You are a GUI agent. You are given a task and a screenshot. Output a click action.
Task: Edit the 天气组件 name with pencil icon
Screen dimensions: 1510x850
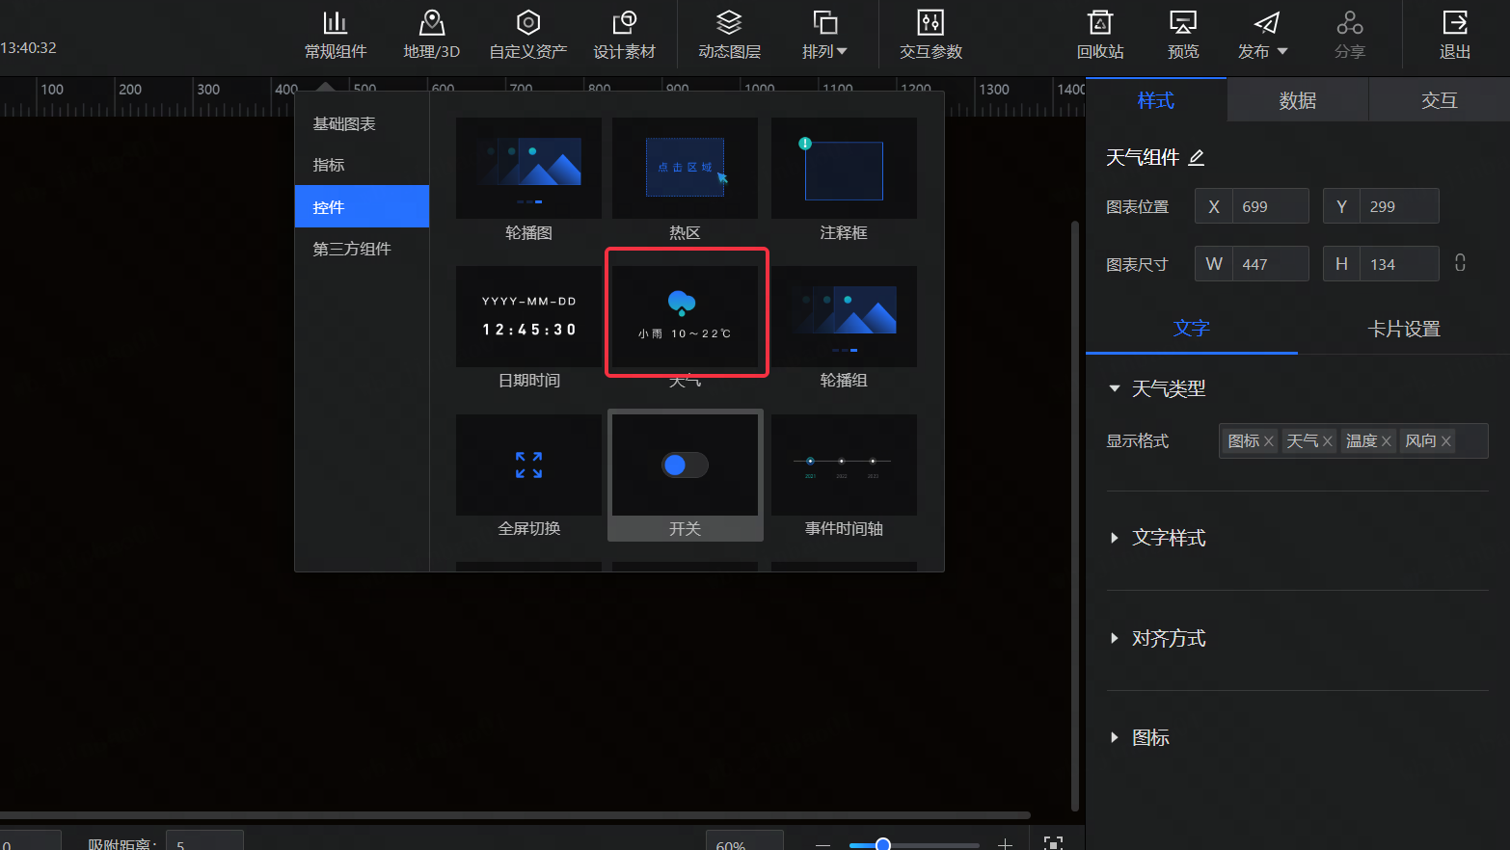click(x=1197, y=157)
